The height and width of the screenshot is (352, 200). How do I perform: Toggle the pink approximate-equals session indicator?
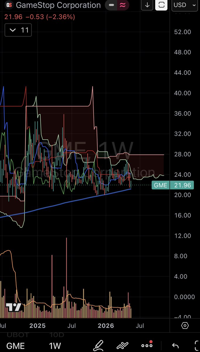(x=123, y=5)
